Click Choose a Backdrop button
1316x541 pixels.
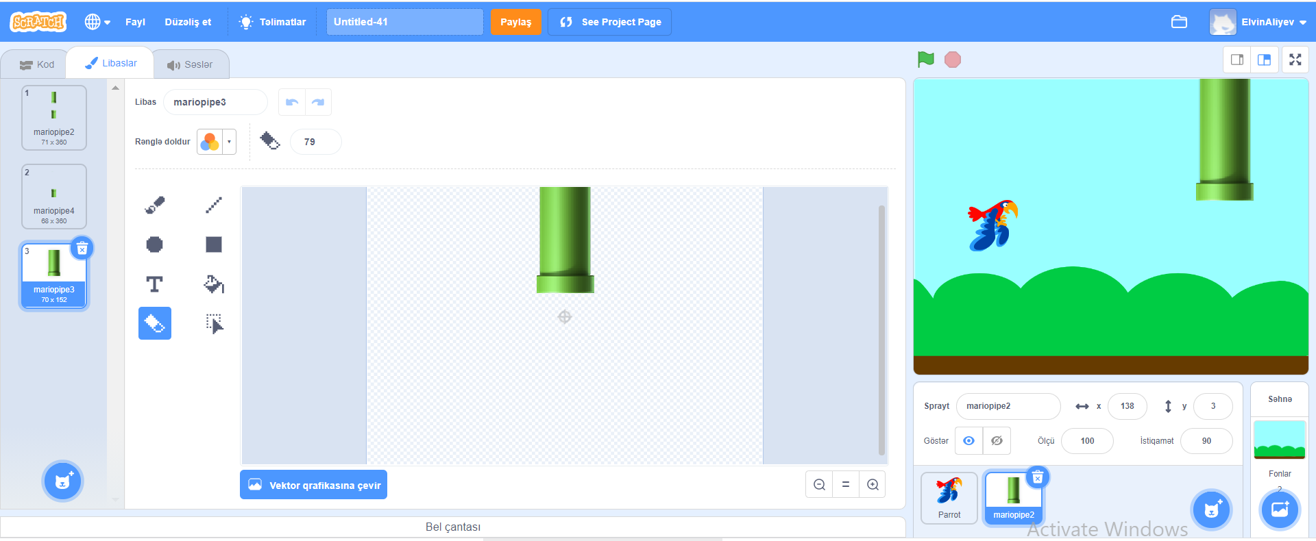click(1280, 509)
